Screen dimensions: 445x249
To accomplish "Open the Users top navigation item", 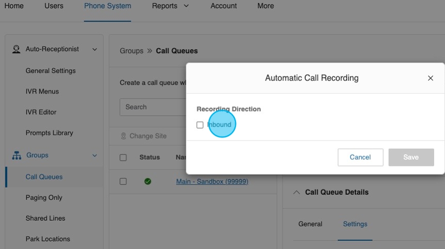I will click(x=54, y=6).
